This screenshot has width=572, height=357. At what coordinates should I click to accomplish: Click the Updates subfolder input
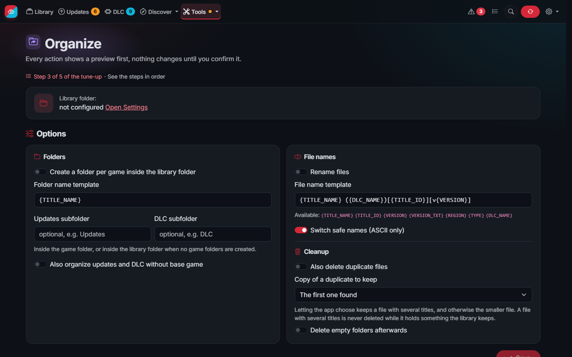93,234
